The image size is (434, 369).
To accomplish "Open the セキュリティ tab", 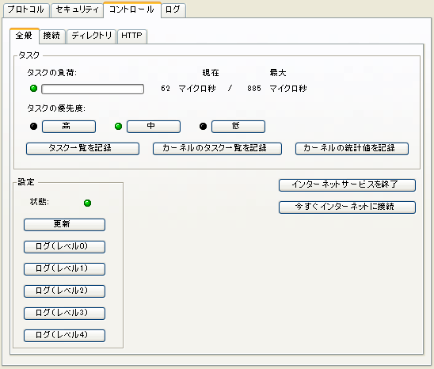I will 78,10.
